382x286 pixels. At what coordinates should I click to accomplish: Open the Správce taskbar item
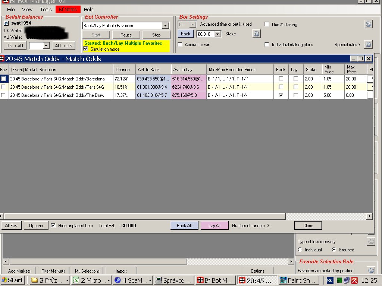click(x=174, y=280)
